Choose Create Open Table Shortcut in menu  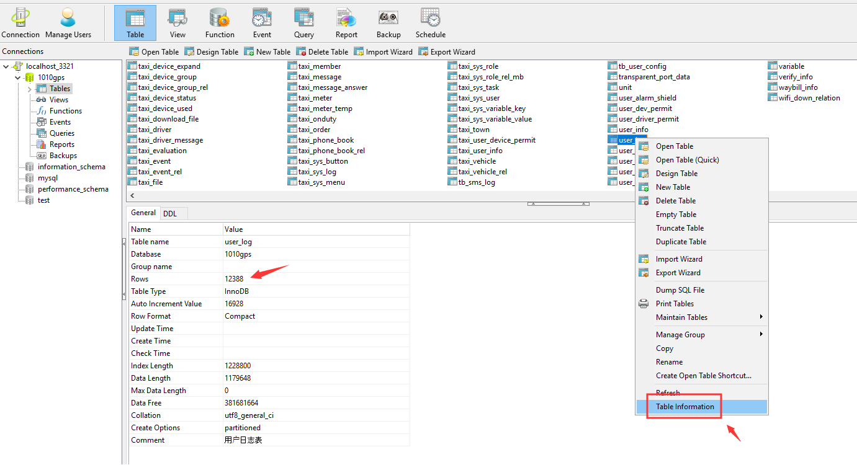pos(702,376)
